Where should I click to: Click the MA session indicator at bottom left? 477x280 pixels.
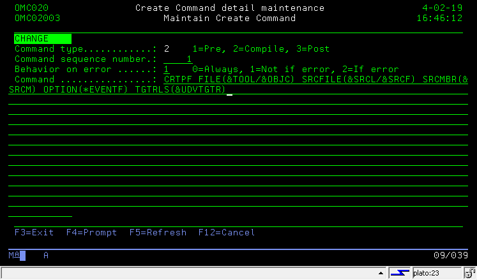(x=14, y=255)
